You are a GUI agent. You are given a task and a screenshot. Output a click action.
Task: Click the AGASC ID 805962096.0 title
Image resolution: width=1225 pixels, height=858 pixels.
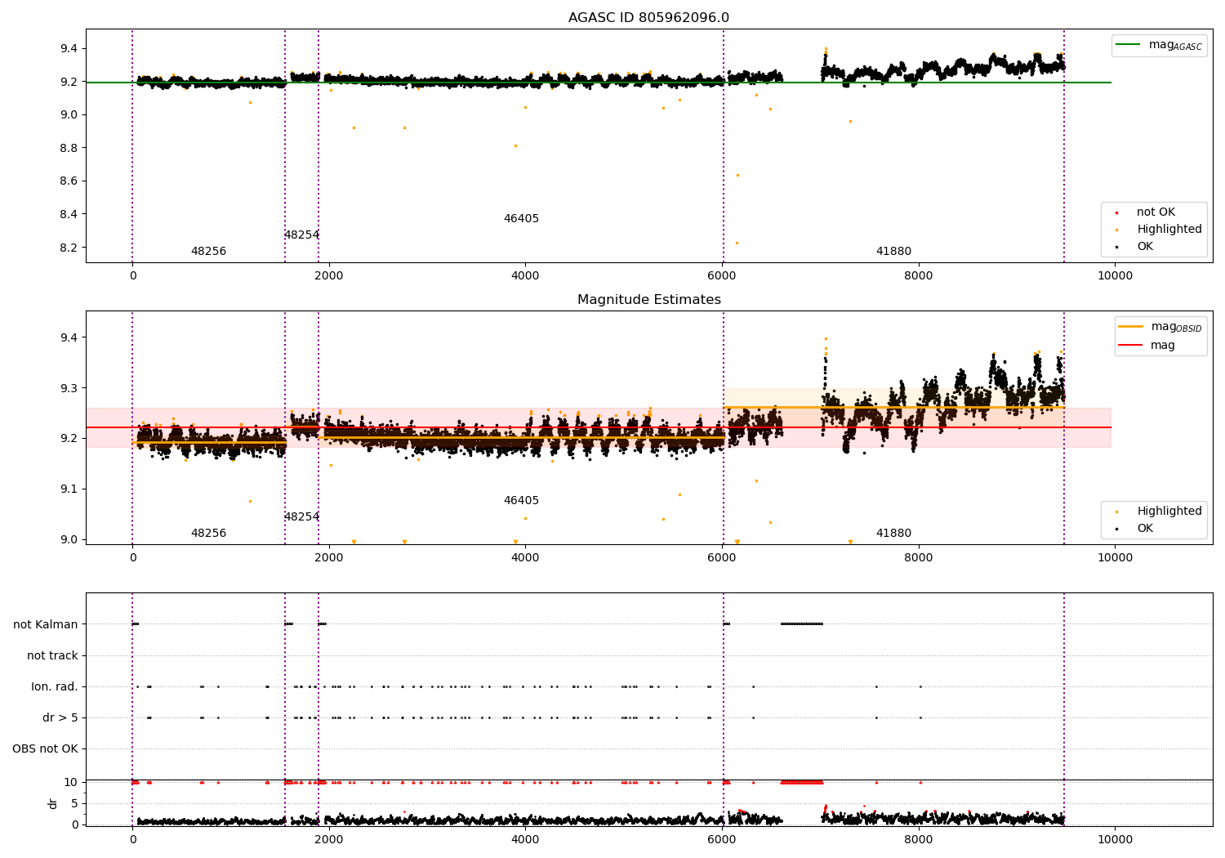click(648, 18)
